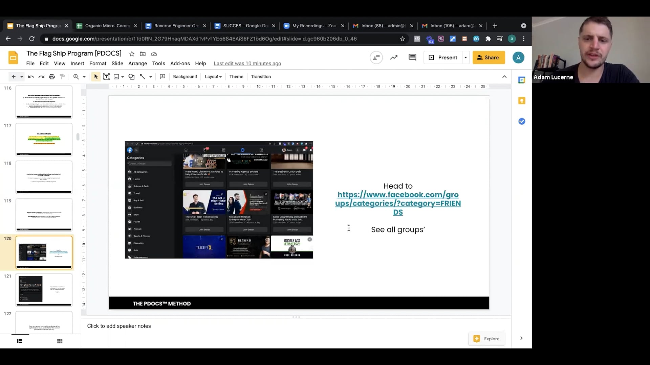
Task: Switch to filmstrip view icon
Action: coord(20,341)
